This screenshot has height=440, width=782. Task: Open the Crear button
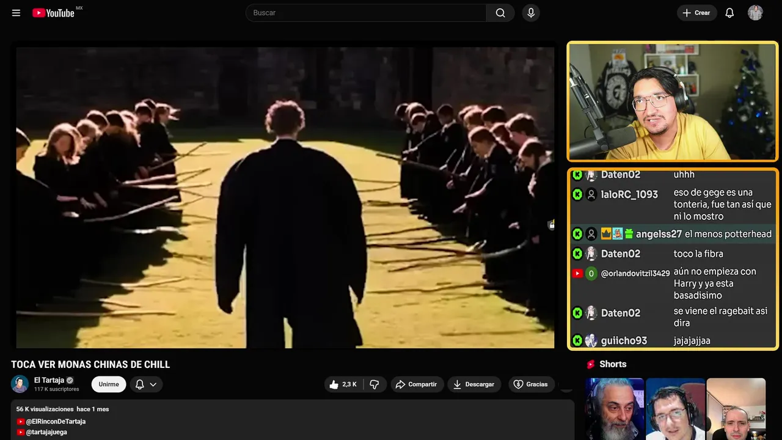pyautogui.click(x=696, y=13)
